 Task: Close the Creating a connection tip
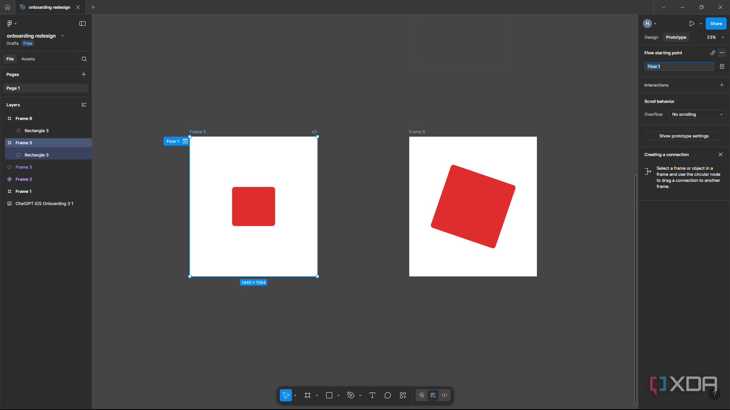point(720,155)
